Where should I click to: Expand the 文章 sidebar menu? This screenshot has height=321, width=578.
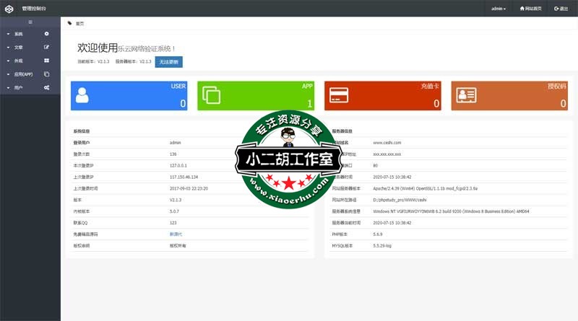[18, 47]
